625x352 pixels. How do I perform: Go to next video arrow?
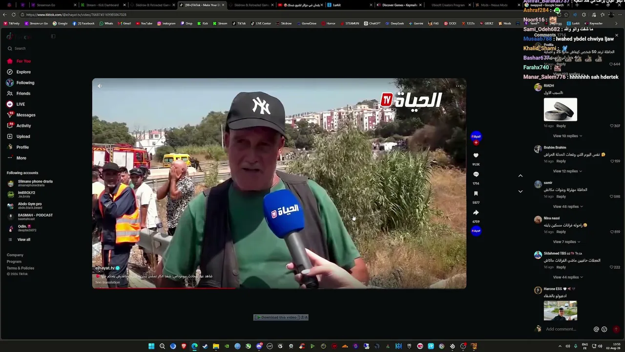tap(521, 191)
